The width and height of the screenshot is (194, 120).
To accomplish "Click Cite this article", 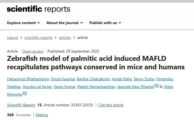I will pos(111,105).
